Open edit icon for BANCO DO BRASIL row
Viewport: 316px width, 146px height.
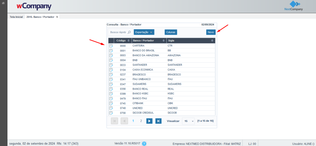coord(111,51)
